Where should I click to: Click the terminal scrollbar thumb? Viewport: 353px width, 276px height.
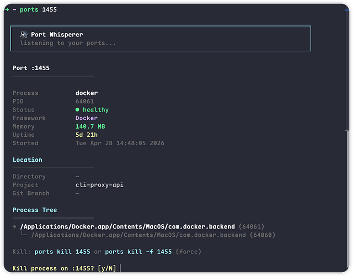click(x=347, y=199)
